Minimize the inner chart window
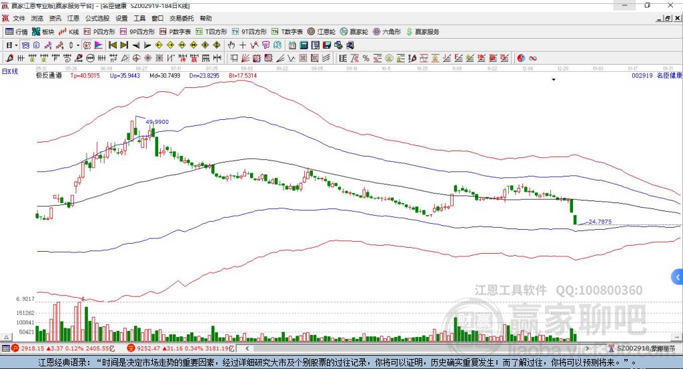The image size is (683, 369). coord(660,18)
